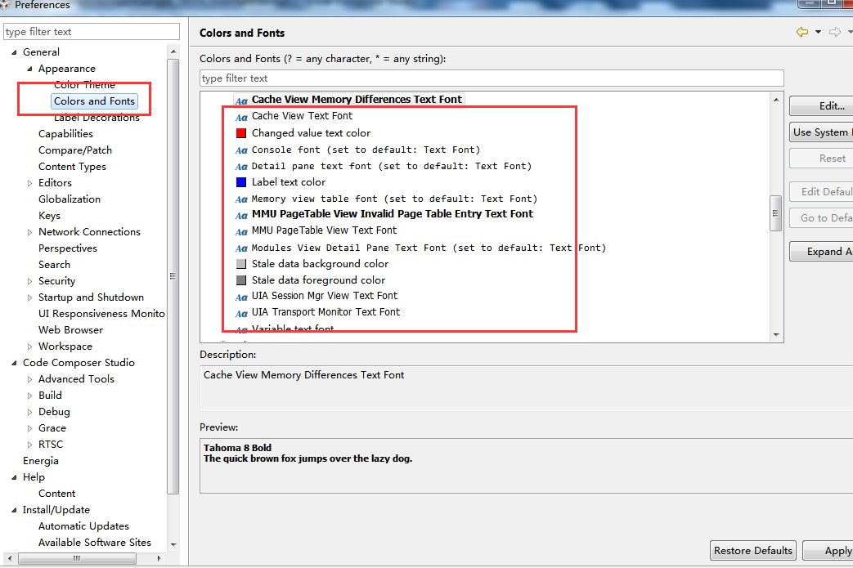Collapse the General tree node
Image resolution: width=853 pixels, height=568 pixels.
click(x=14, y=52)
